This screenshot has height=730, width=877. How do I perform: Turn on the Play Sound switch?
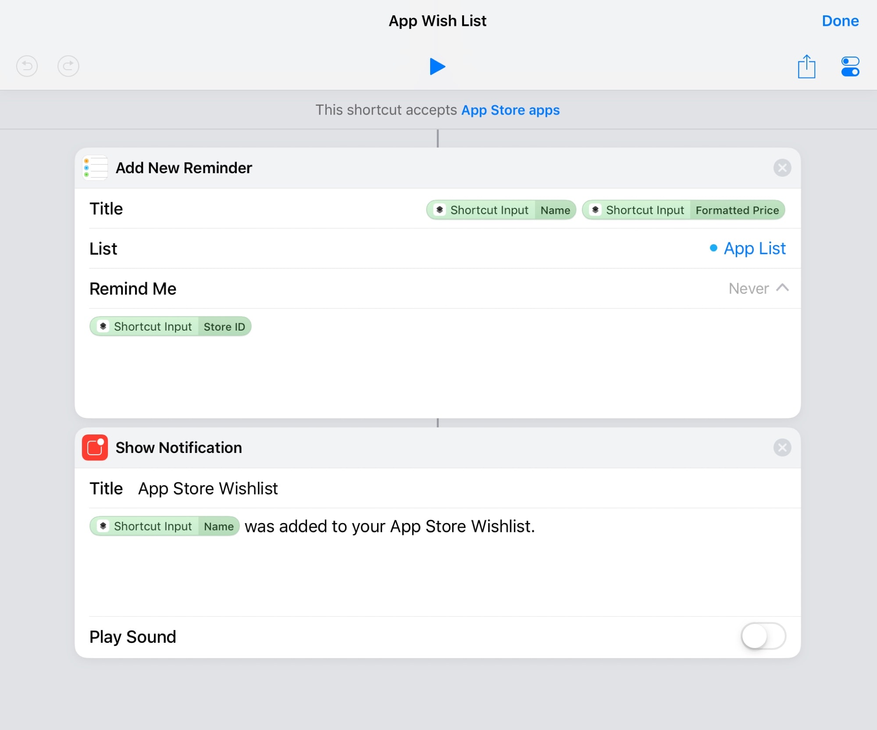(763, 637)
